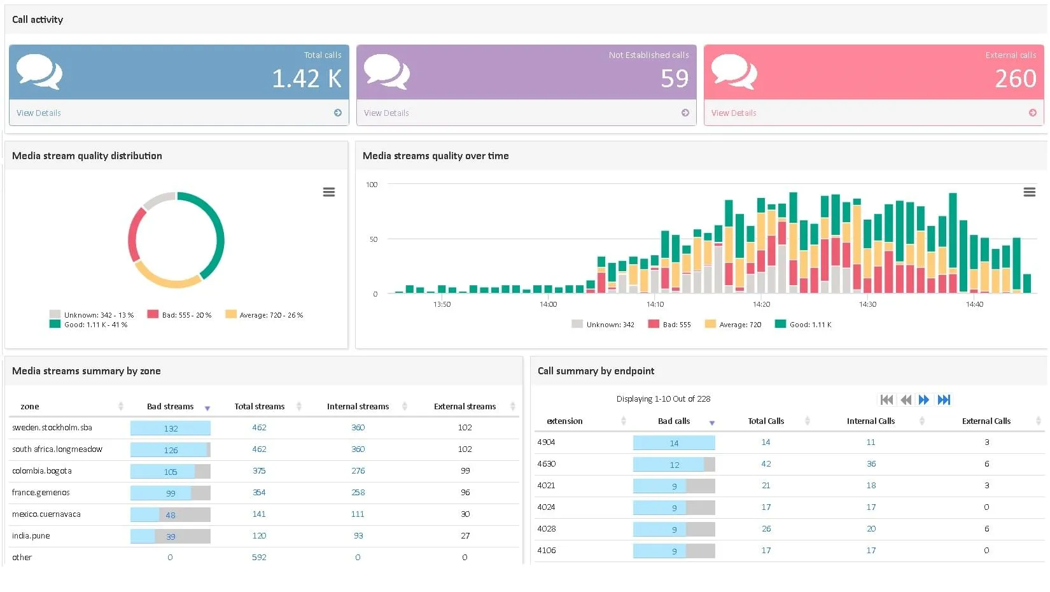Click the speech bubble icon on Total calls card
The width and height of the screenshot is (1050, 592).
tap(39, 71)
